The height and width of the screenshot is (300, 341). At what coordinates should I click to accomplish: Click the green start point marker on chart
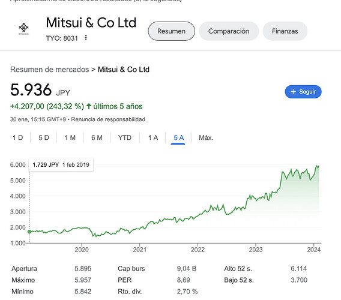(x=29, y=232)
